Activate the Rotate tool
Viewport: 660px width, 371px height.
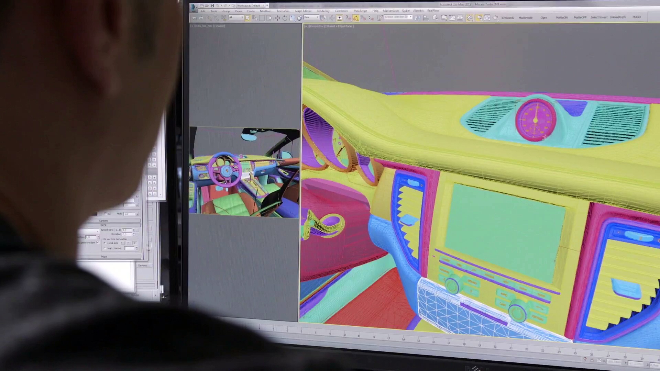point(285,18)
